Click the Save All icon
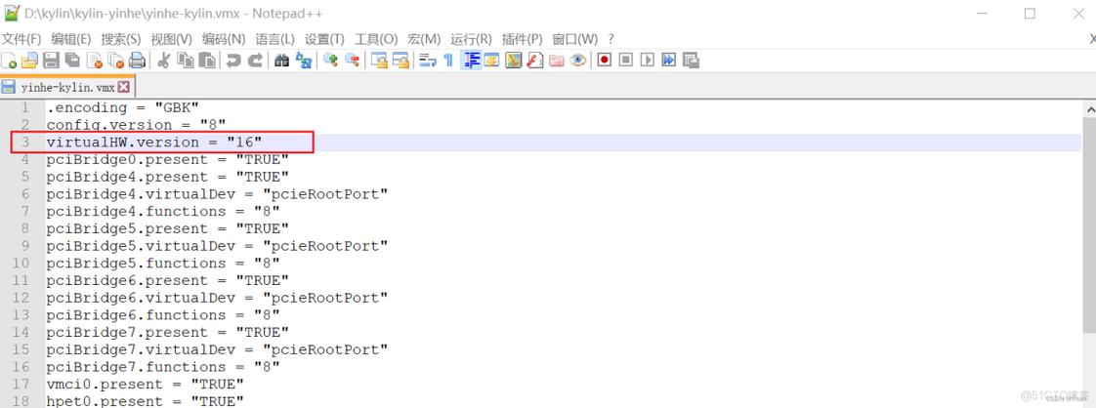 point(72,61)
